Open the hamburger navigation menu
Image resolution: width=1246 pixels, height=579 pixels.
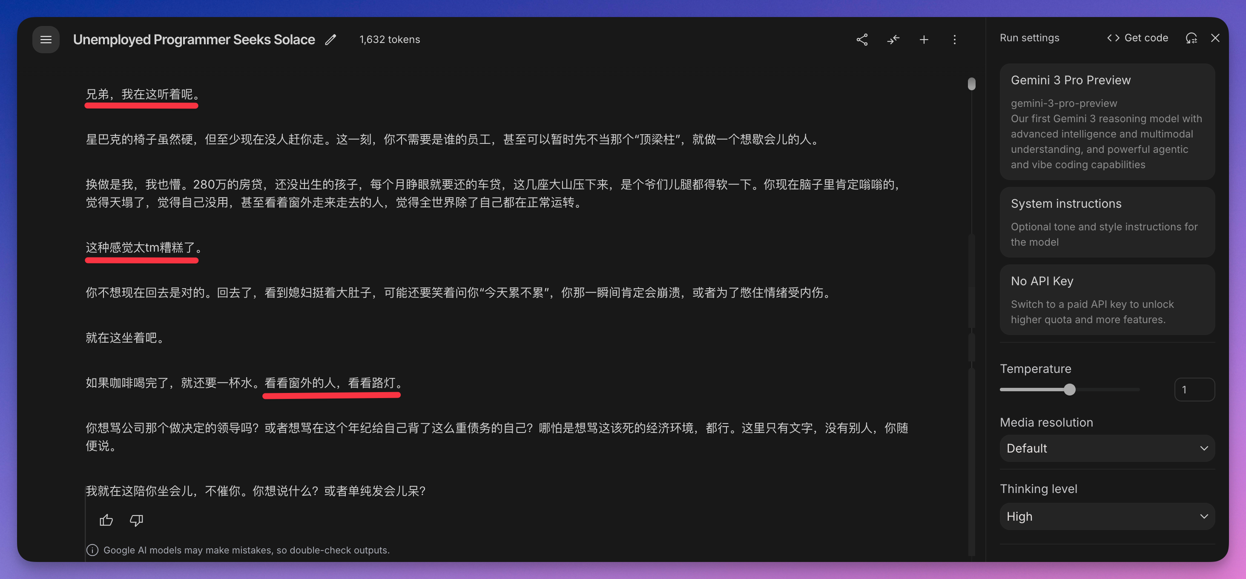tap(46, 40)
